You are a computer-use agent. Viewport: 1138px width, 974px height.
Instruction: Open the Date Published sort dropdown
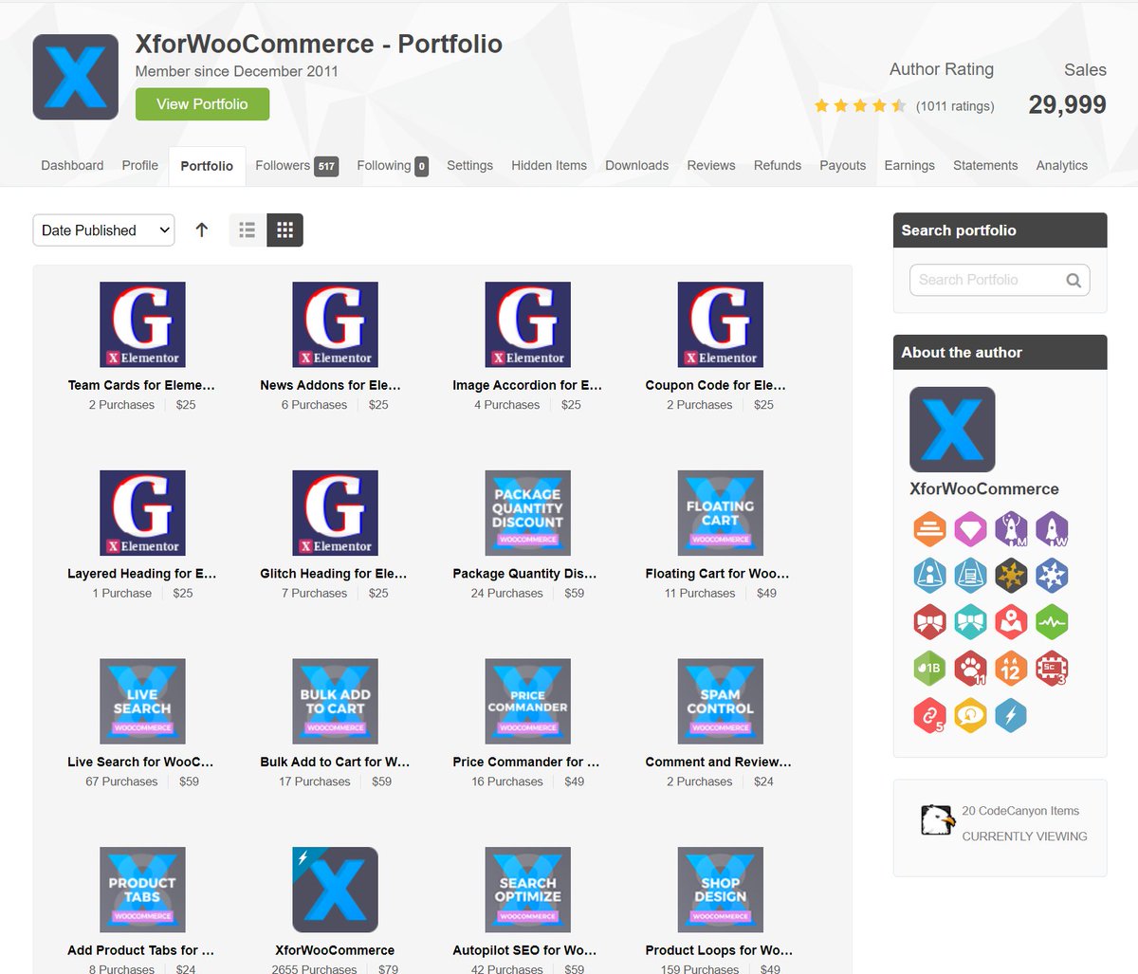103,230
